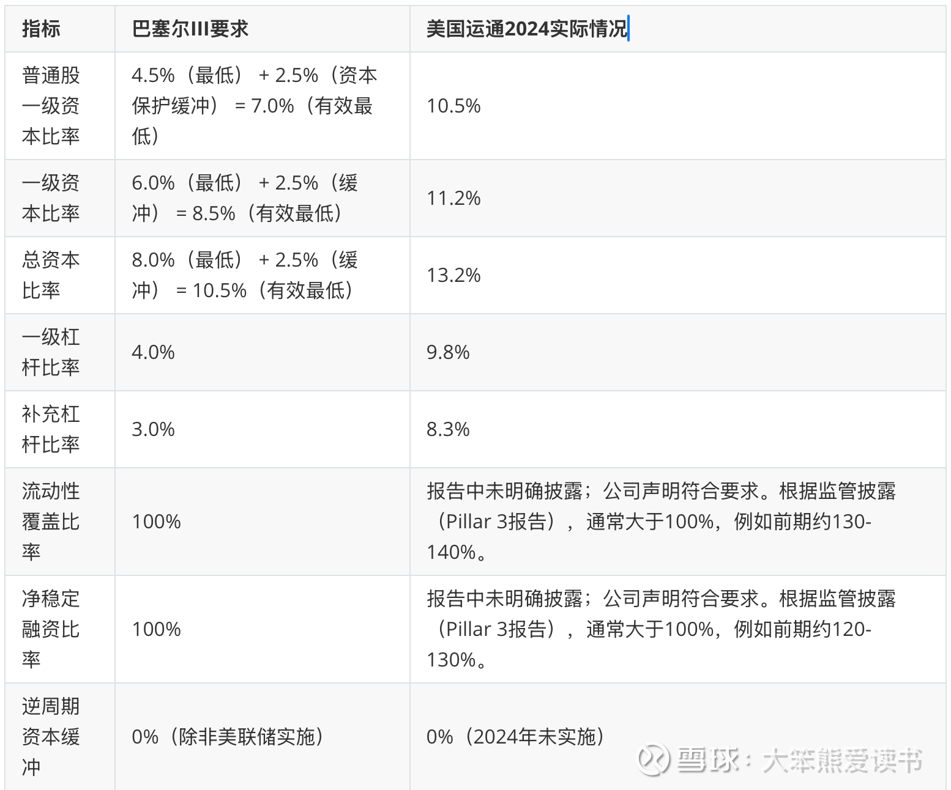The height and width of the screenshot is (790, 951).
Task: Click the 13.2% value cell
Action: 453,275
